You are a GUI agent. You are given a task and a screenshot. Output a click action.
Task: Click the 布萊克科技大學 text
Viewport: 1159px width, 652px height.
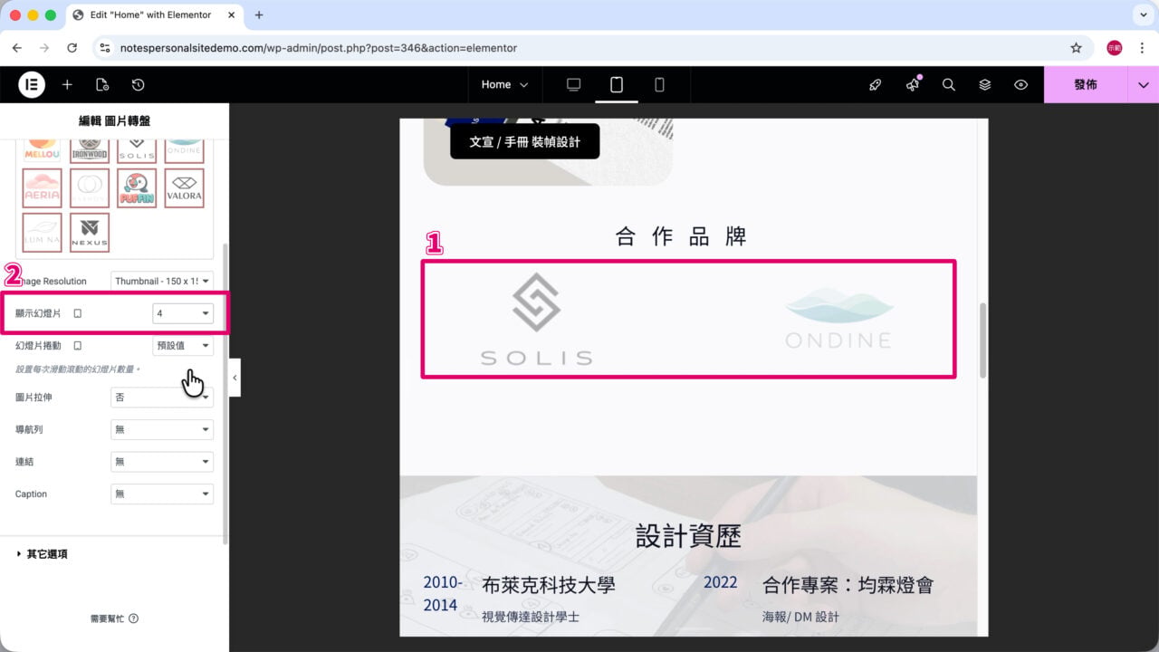(549, 584)
